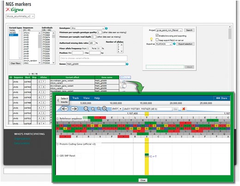
Task: Select chrUn_random in Sequences list
Action: point(30,60)
